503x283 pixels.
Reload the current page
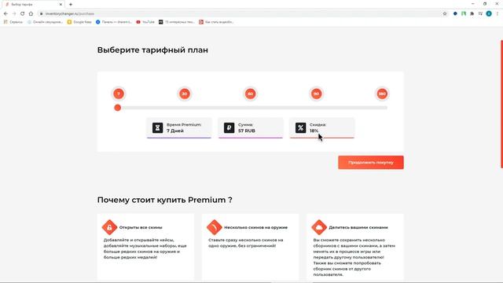pyautogui.click(x=23, y=13)
